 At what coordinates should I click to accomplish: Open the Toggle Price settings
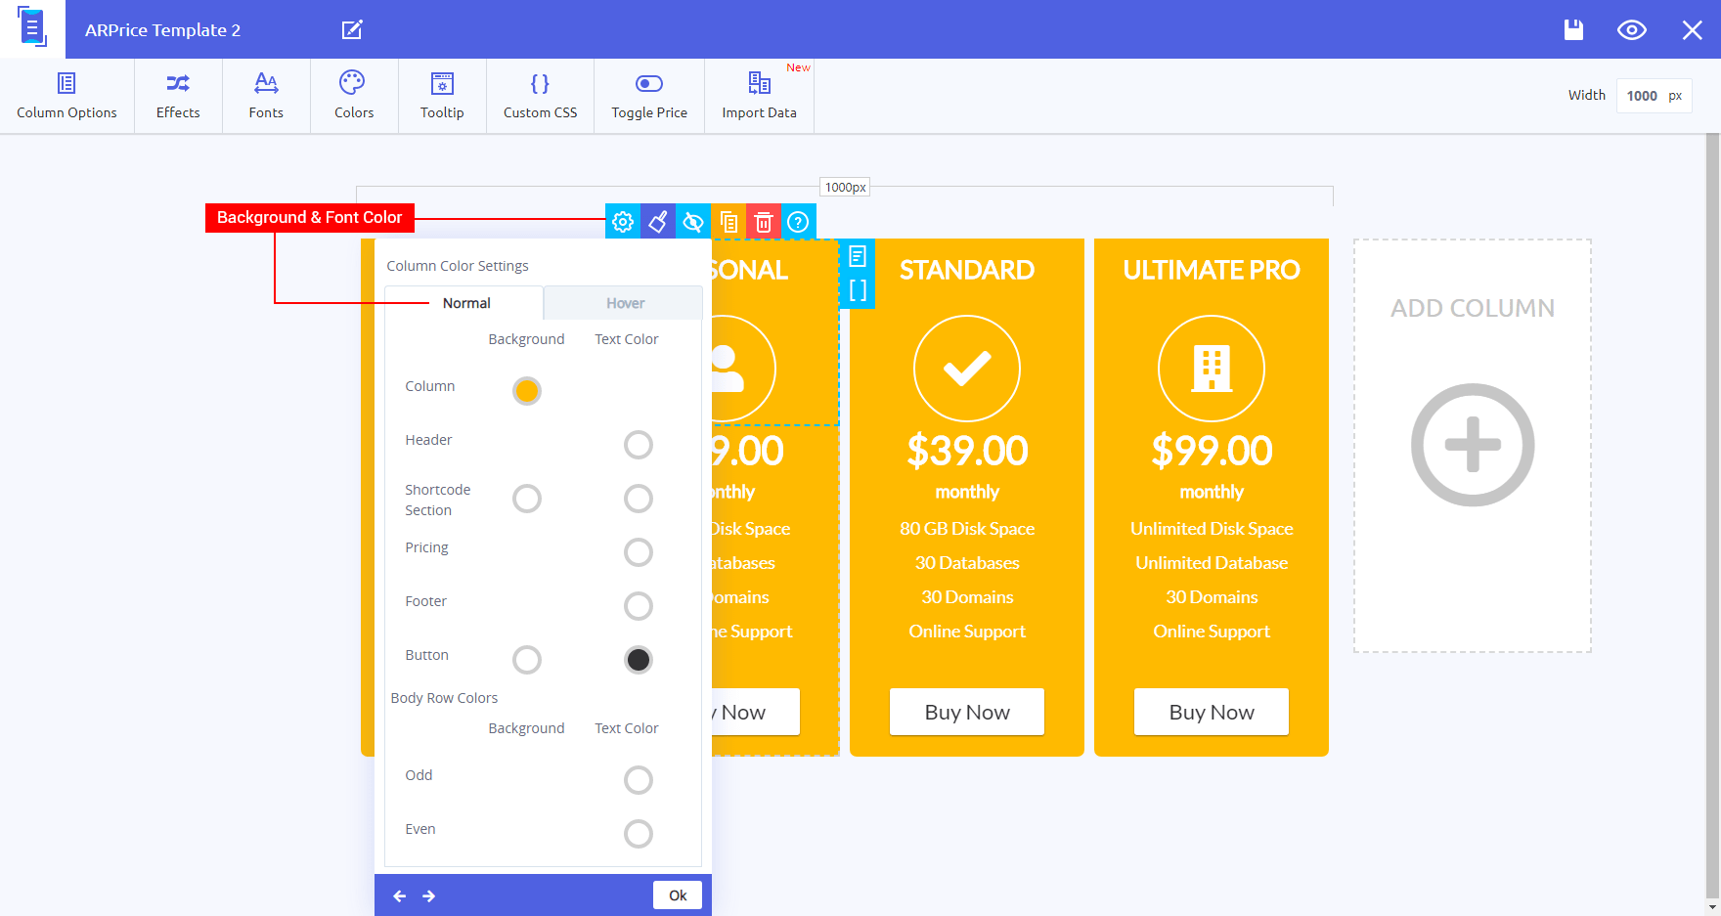649,96
